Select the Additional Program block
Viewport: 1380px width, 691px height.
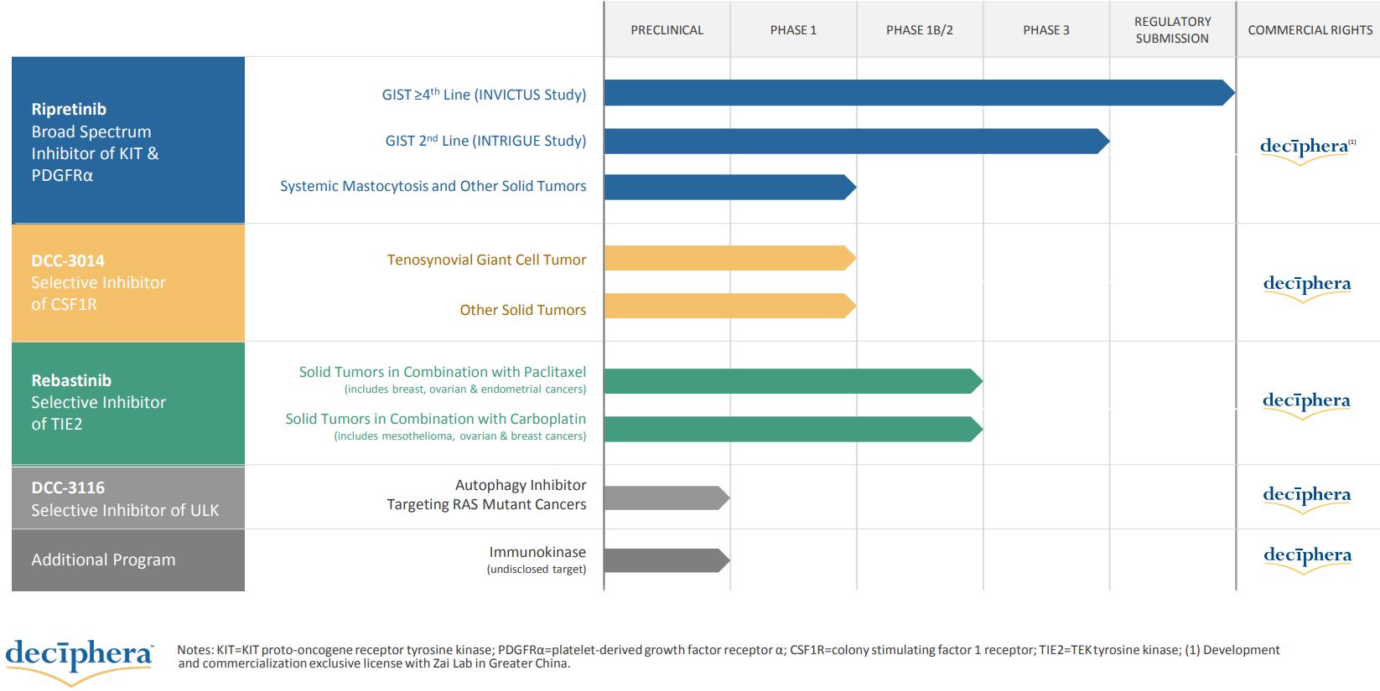128,560
